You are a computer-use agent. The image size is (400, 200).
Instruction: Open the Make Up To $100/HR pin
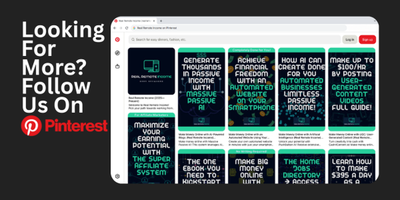[x=352, y=89]
